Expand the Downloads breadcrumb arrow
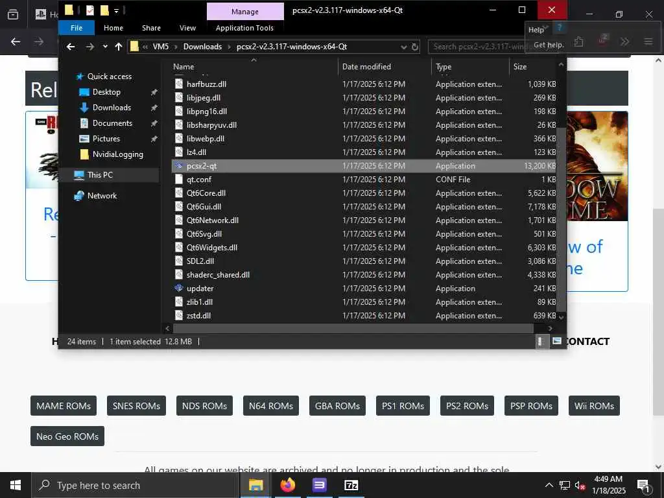 pos(229,47)
